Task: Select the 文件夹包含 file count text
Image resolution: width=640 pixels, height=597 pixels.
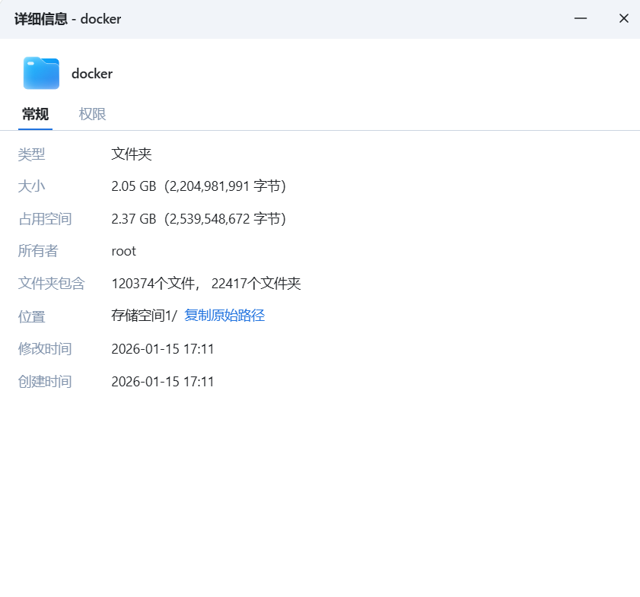Action: point(205,283)
